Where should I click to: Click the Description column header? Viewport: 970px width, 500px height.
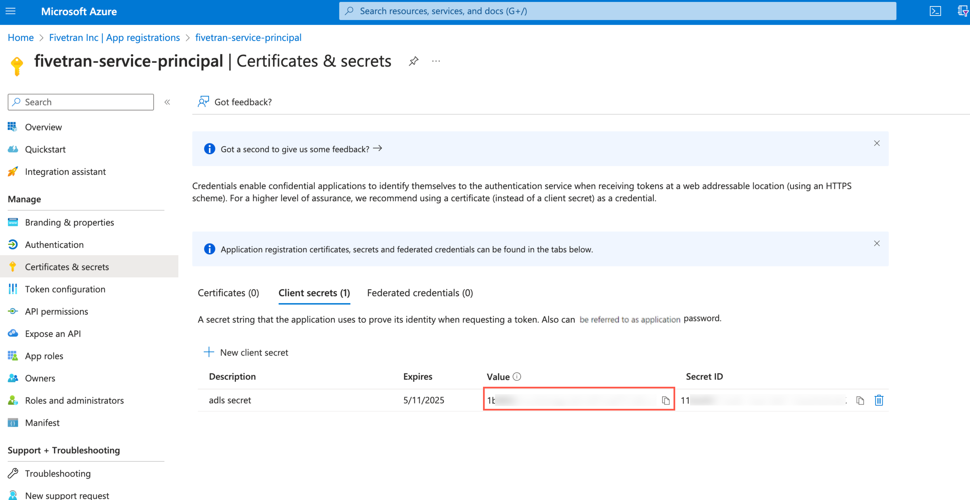pos(232,376)
